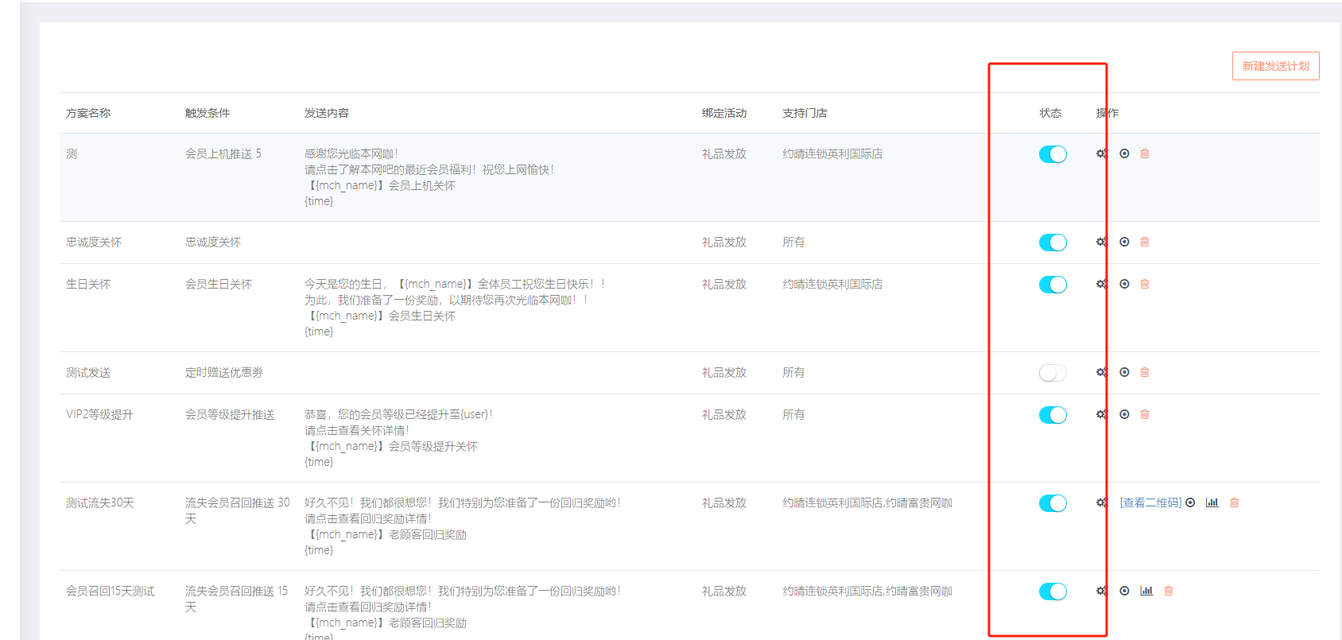Disable the status switch for 测 plan
1342x640 pixels.
(x=1053, y=154)
